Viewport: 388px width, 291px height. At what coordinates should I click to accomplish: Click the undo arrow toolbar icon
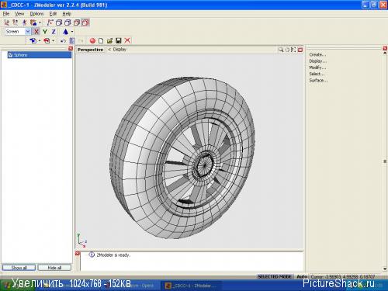coord(63,41)
